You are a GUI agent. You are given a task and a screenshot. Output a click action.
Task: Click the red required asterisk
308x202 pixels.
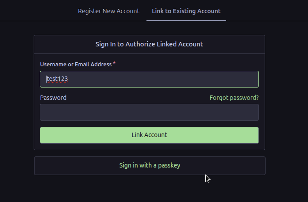(x=115, y=64)
